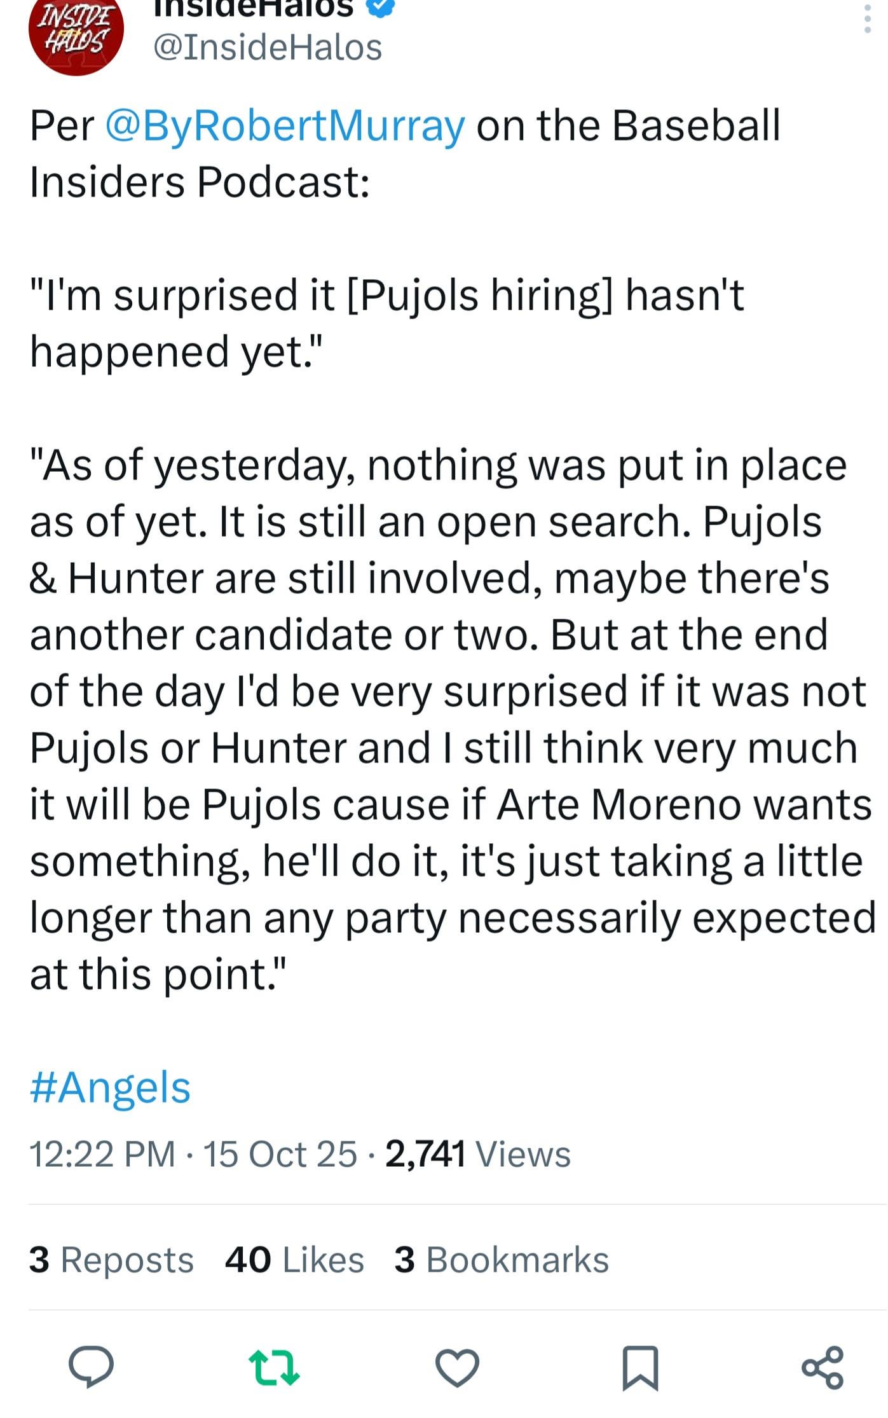This screenshot has width=888, height=1418.
Task: Open the #Angels hashtag
Action: [110, 1087]
